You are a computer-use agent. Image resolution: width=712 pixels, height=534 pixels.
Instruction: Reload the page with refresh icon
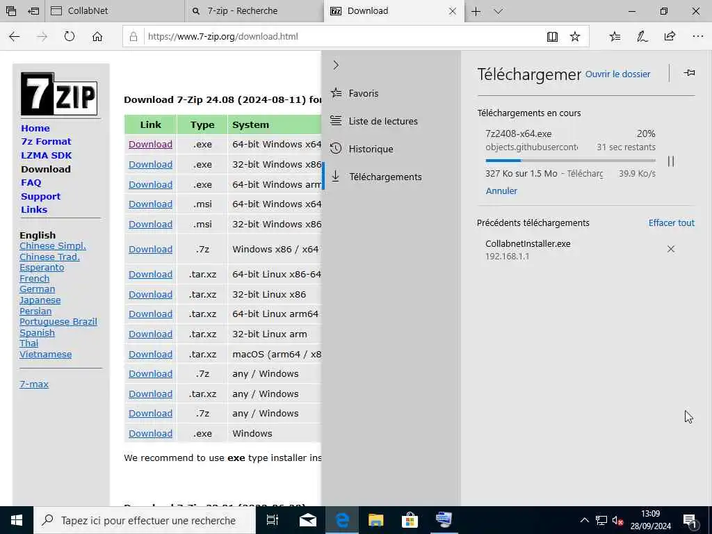[x=70, y=36]
